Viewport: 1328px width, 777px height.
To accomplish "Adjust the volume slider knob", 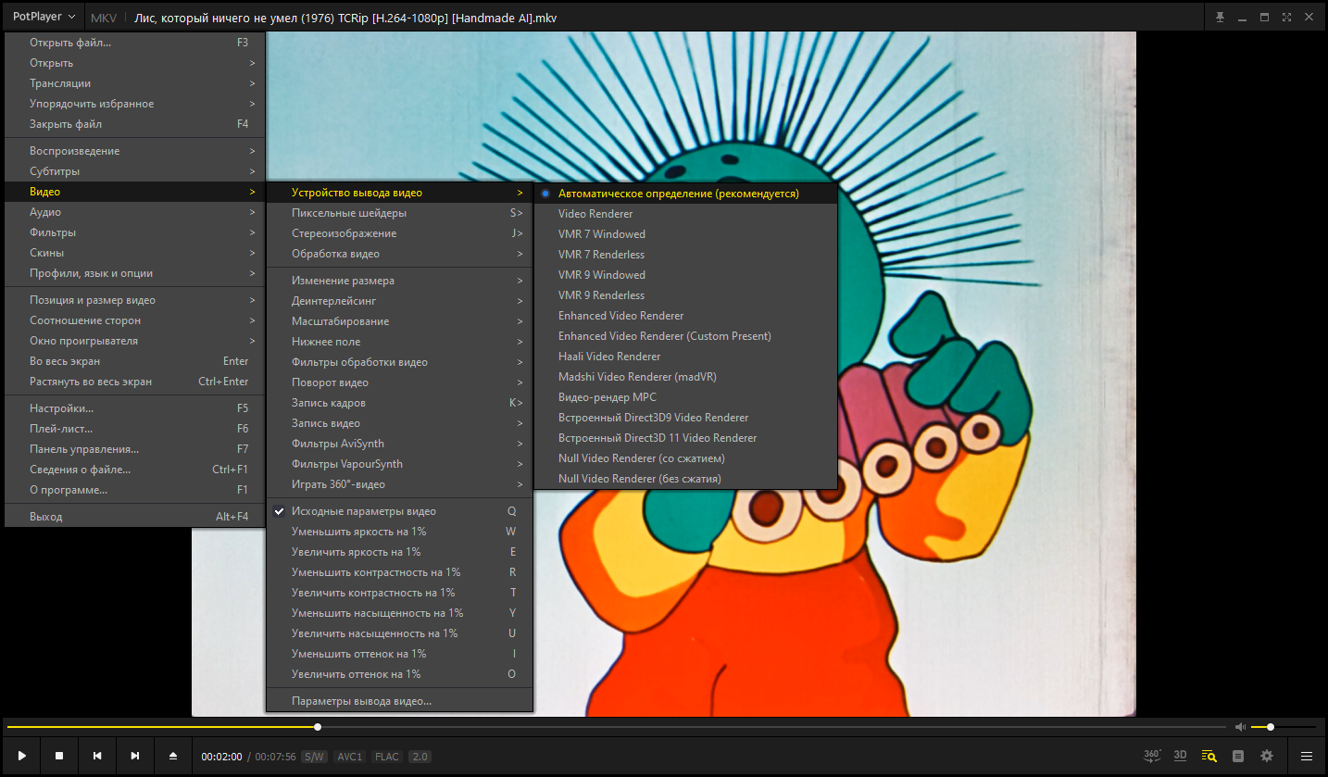I will pos(1271,727).
